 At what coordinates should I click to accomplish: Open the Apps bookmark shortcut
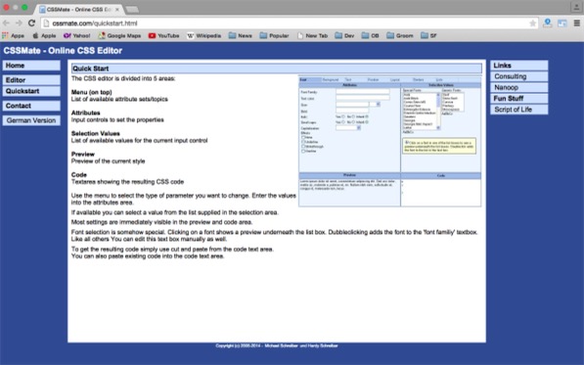(13, 36)
